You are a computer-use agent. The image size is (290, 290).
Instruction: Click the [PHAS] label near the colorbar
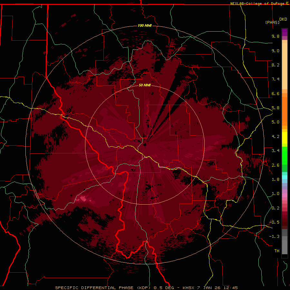coord(272,22)
